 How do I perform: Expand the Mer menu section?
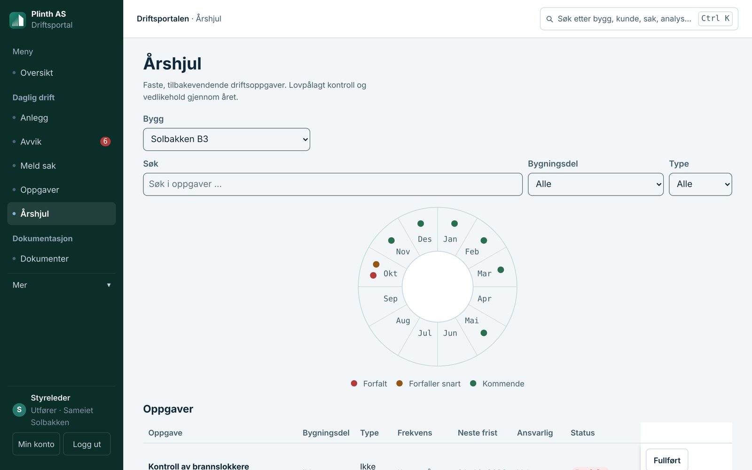62,285
